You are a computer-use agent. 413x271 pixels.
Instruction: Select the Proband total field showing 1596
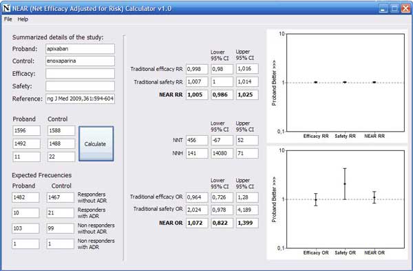coord(27,130)
